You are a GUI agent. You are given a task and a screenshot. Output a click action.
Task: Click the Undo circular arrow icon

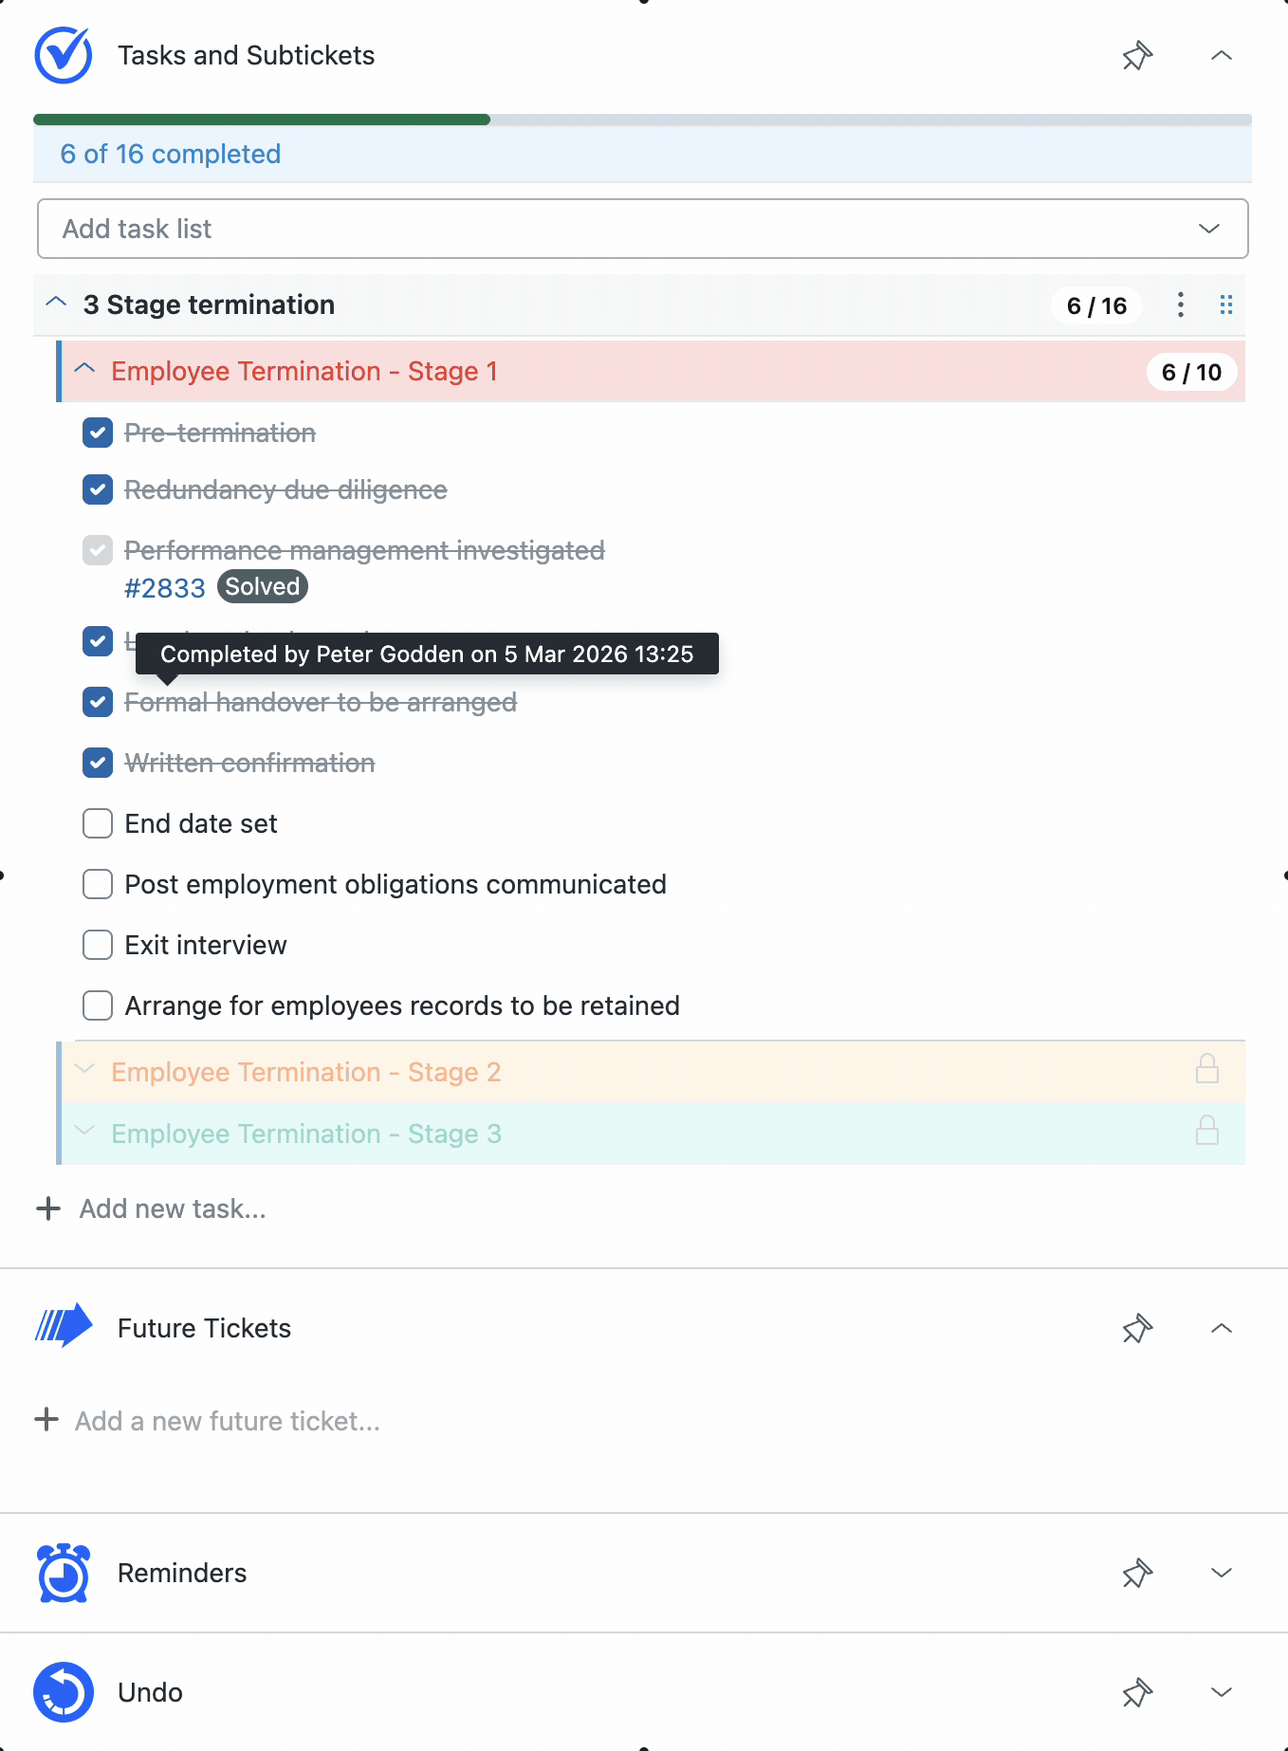63,1692
